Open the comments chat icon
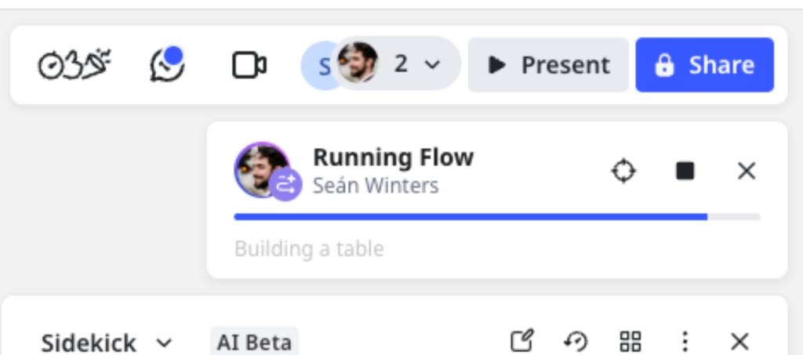Image resolution: width=803 pixels, height=355 pixels. [167, 64]
